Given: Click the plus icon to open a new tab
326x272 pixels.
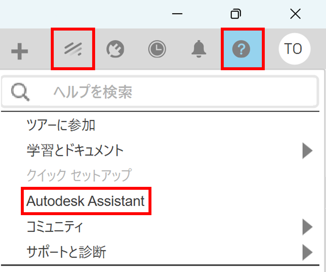Looking at the screenshot, I should click(x=20, y=51).
